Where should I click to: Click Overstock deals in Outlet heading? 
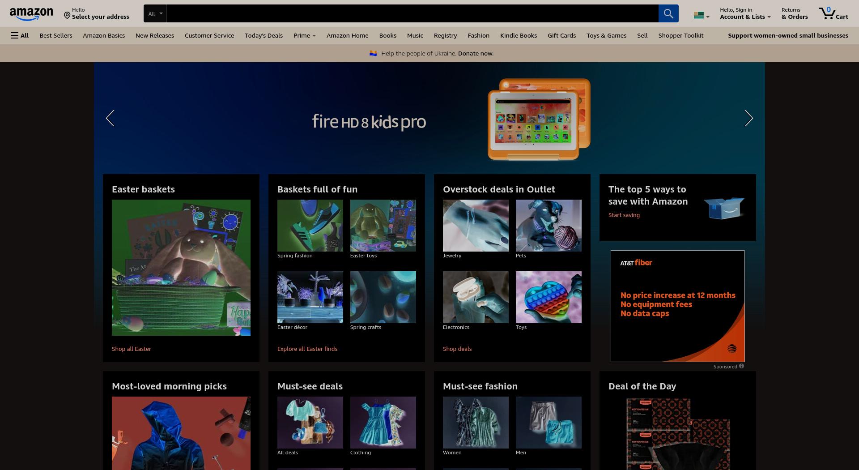[499, 189]
